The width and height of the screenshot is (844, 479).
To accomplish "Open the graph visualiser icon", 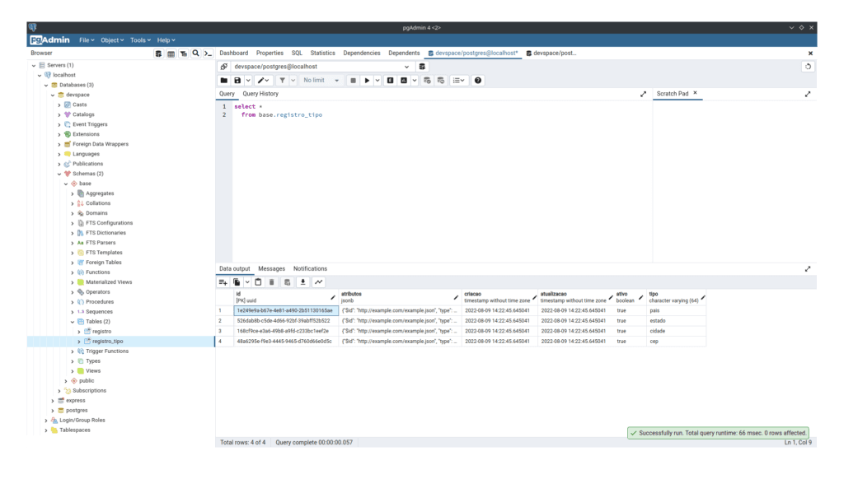I will [x=319, y=282].
